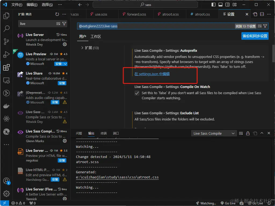This screenshot has height=206, width=275.
Task: Open the 文件 menu
Action: (17, 5)
